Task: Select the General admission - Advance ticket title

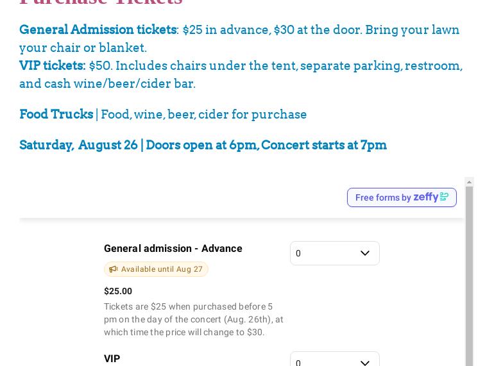Action: [173, 249]
